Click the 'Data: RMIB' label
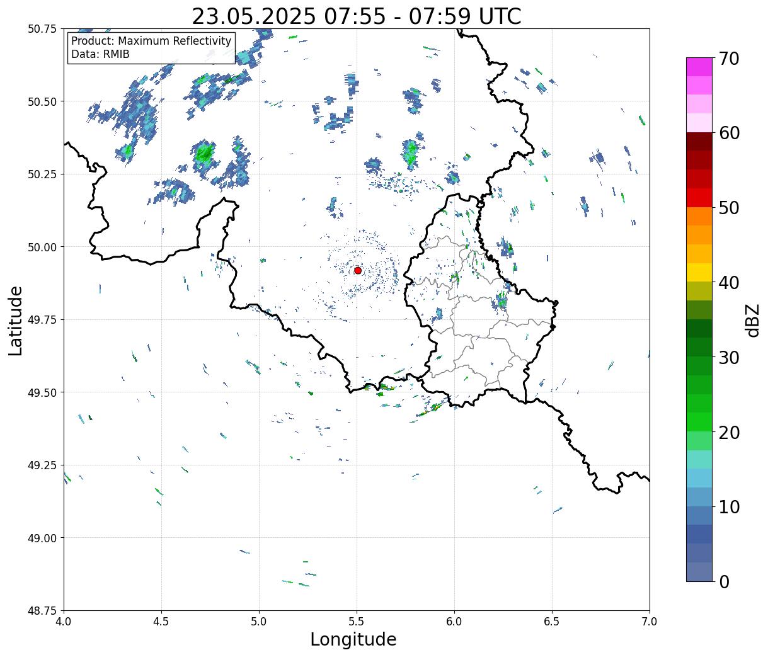The height and width of the screenshot is (655, 768). (x=100, y=54)
